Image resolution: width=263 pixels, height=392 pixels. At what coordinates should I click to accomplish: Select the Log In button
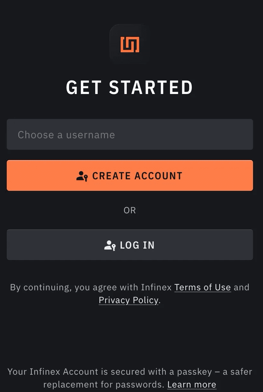130,245
